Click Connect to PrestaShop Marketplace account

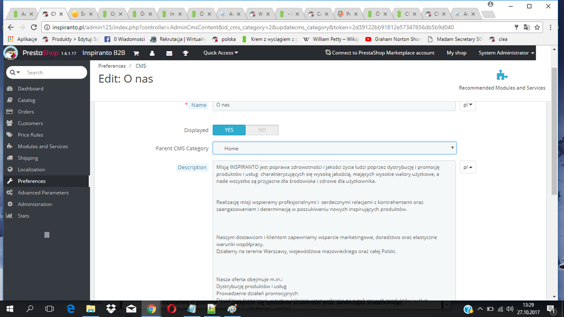click(380, 53)
